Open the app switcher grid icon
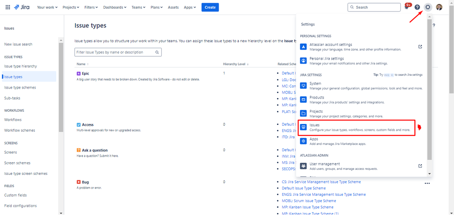Image resolution: width=454 pixels, height=218 pixels. (x=8, y=7)
